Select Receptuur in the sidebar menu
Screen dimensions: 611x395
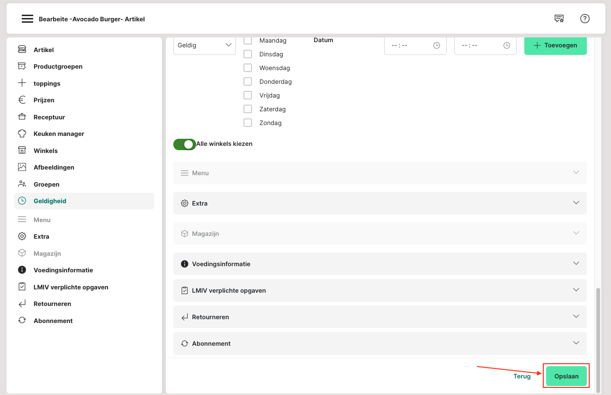pos(49,117)
